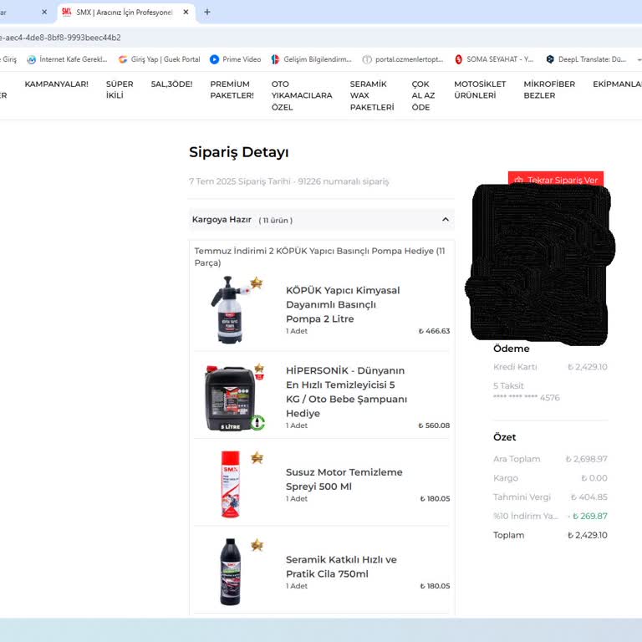
Task: Open MİKROFİBER BEZLER menu item
Action: [x=549, y=89]
